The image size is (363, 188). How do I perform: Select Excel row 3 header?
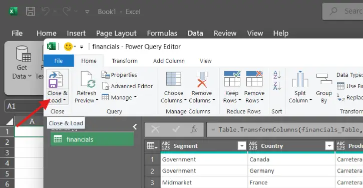[7, 152]
